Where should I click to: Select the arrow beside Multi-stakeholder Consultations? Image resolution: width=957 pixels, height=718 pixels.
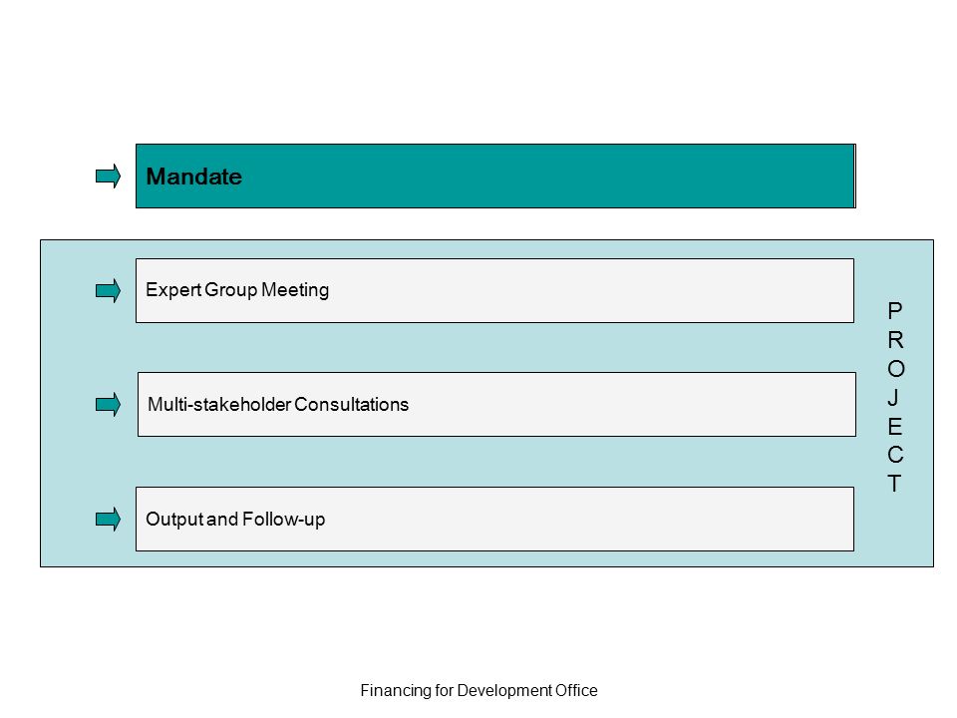tap(108, 404)
